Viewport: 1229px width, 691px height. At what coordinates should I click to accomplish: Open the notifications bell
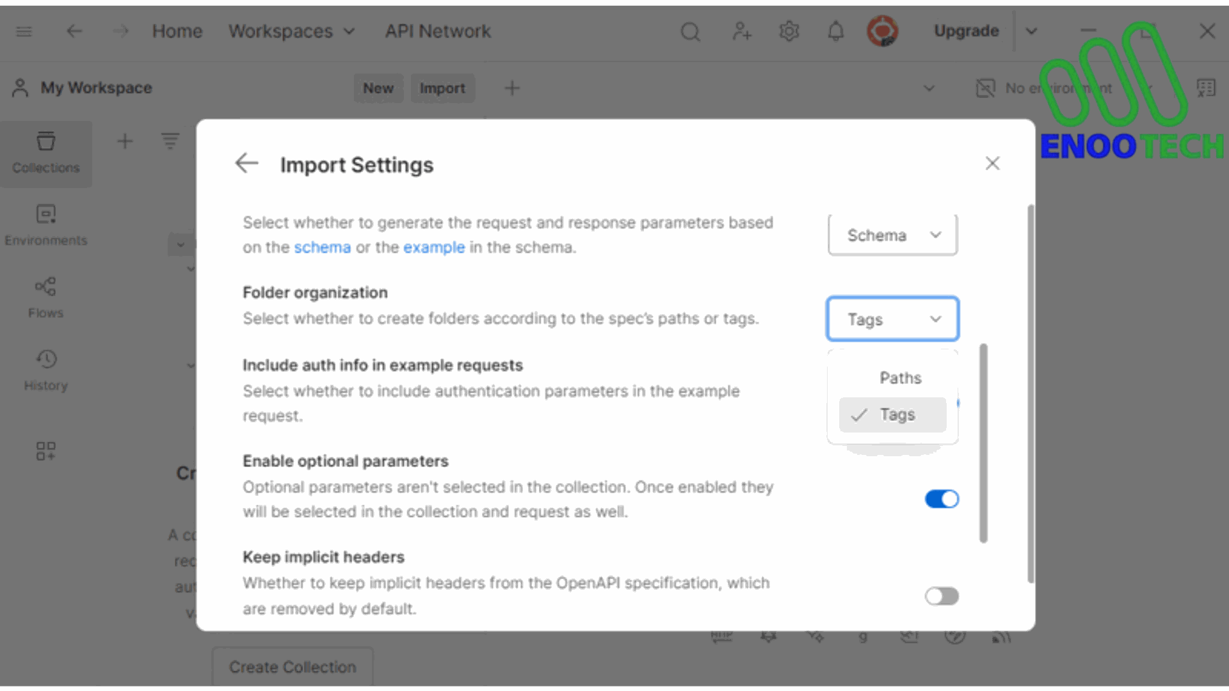pyautogui.click(x=836, y=31)
